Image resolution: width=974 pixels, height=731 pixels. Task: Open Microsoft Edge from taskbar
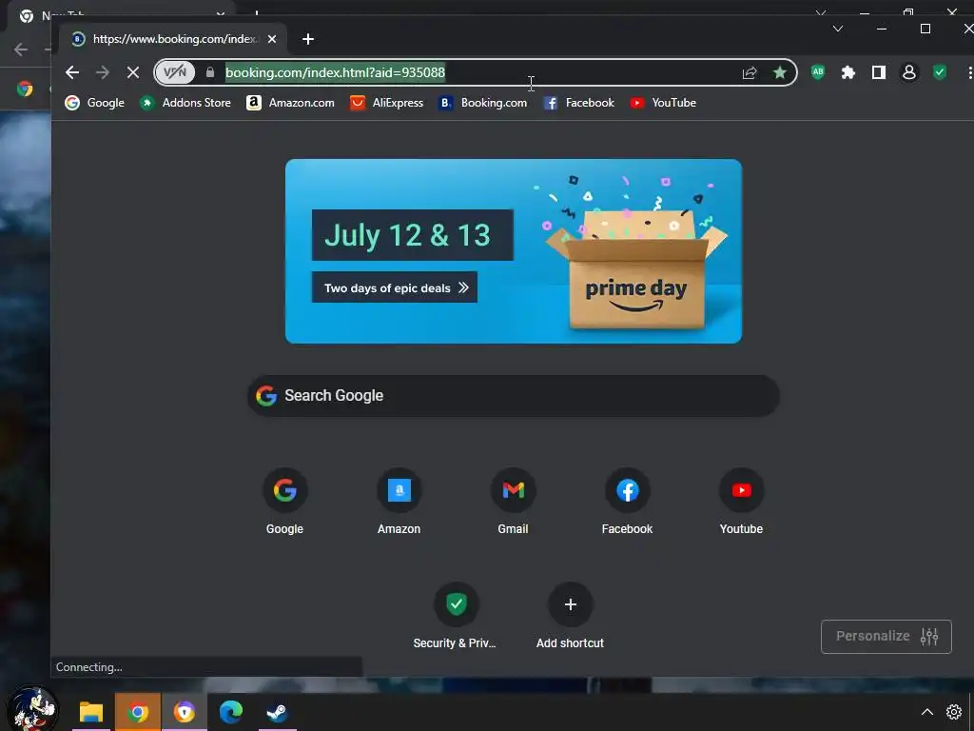(x=231, y=712)
